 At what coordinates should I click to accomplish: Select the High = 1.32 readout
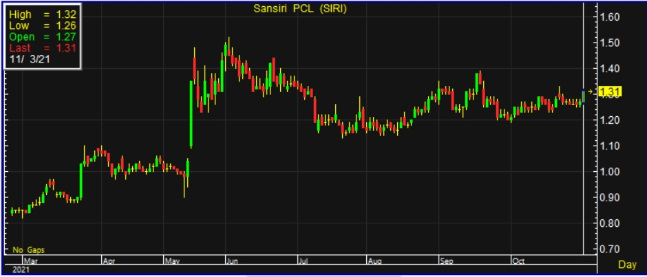tap(43, 15)
